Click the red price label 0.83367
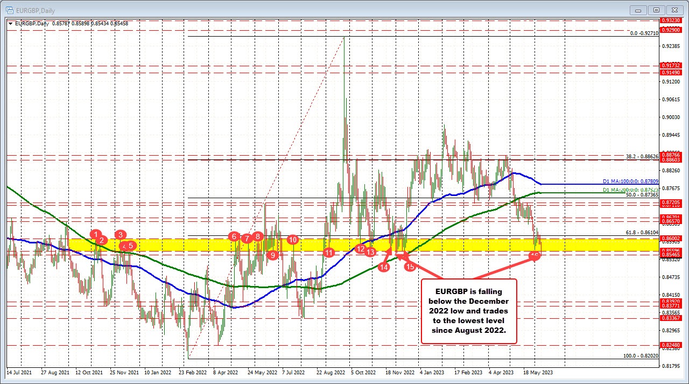689x384 pixels. click(x=672, y=318)
